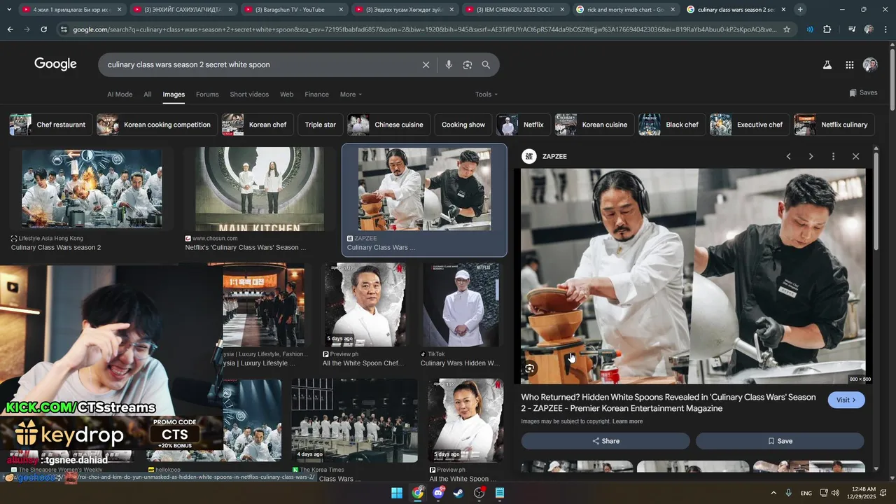Open the Google account avatar
The width and height of the screenshot is (896, 504).
pyautogui.click(x=870, y=65)
